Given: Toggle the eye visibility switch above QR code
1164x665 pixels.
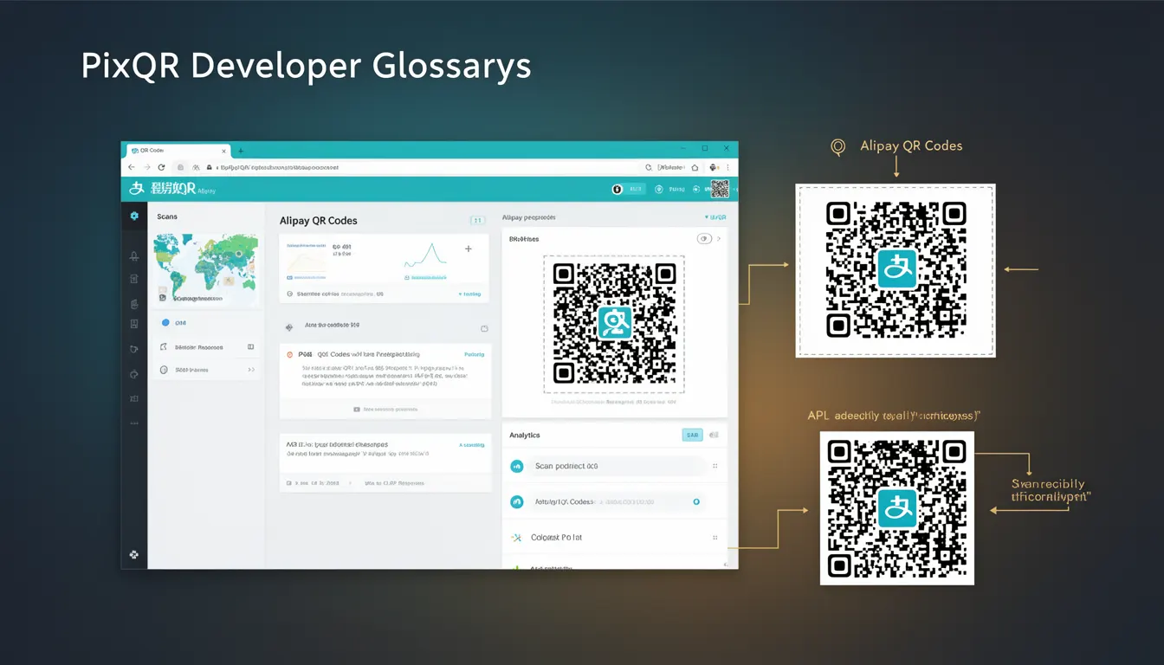Looking at the screenshot, I should (x=704, y=239).
